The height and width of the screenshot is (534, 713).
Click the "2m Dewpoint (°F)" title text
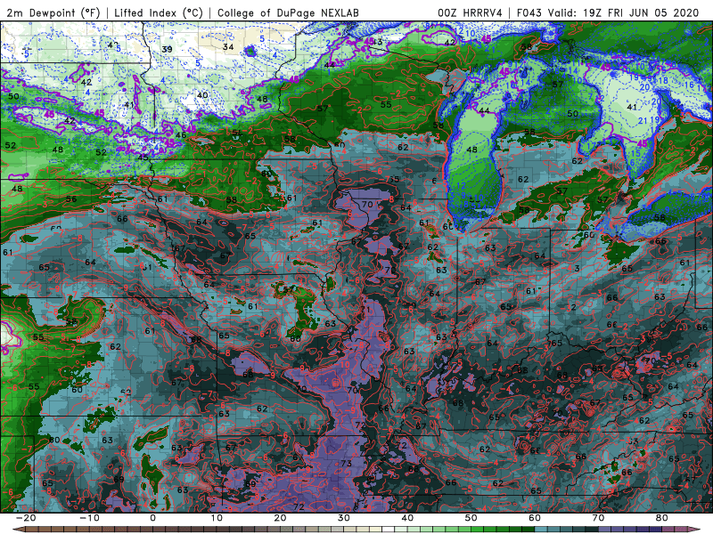click(53, 12)
